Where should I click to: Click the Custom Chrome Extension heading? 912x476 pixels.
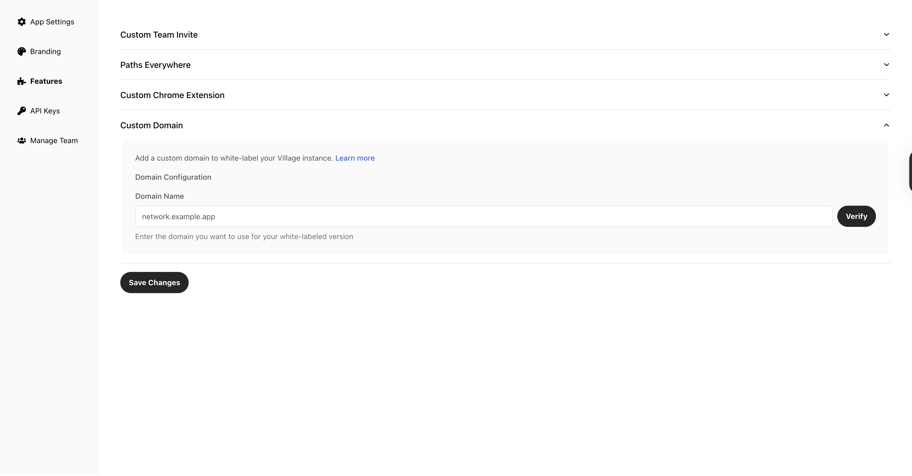click(172, 95)
